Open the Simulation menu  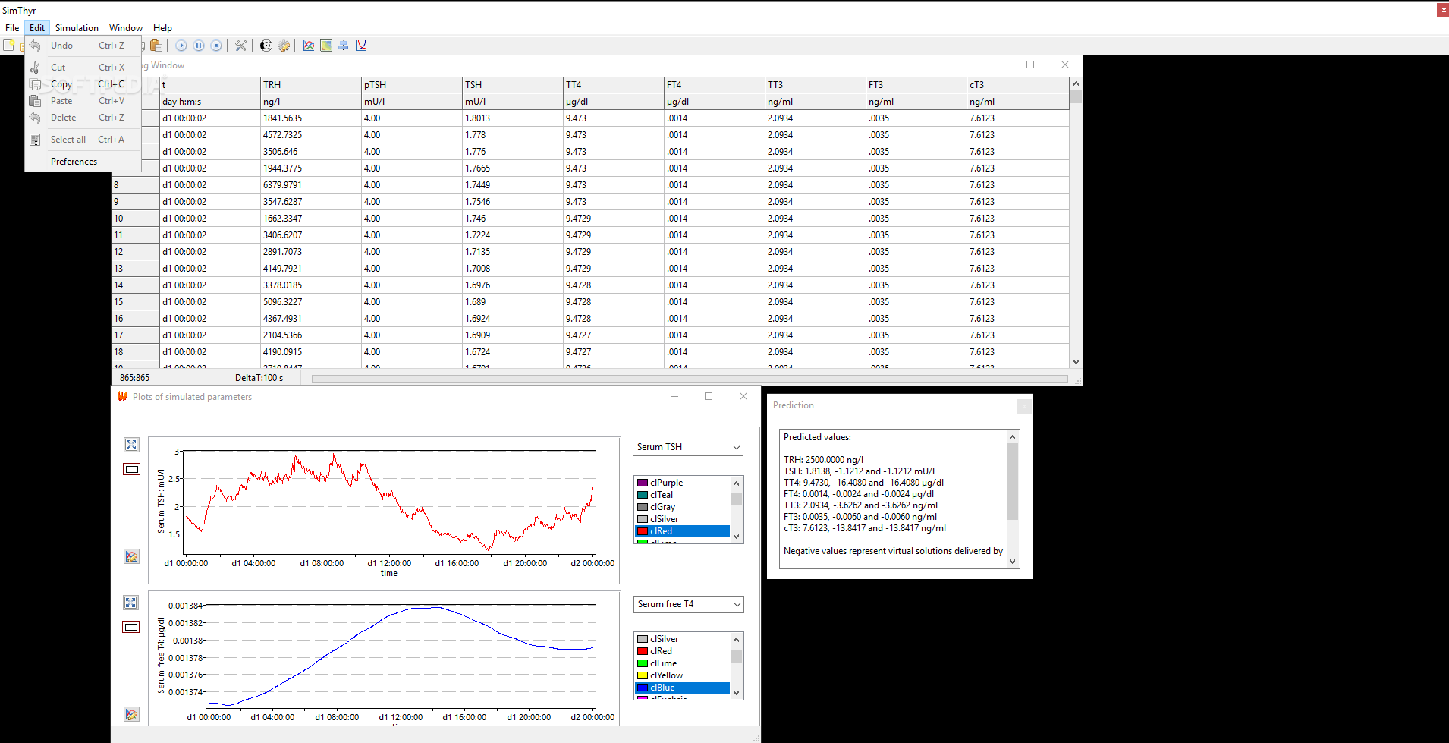tap(77, 28)
